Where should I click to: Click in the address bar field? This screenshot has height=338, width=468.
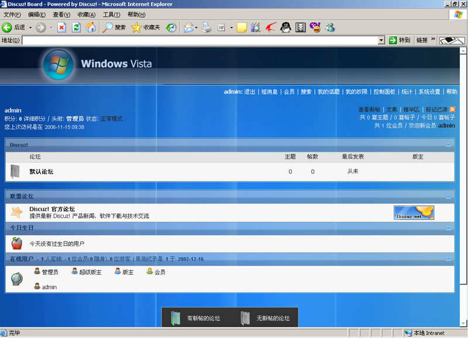point(200,40)
